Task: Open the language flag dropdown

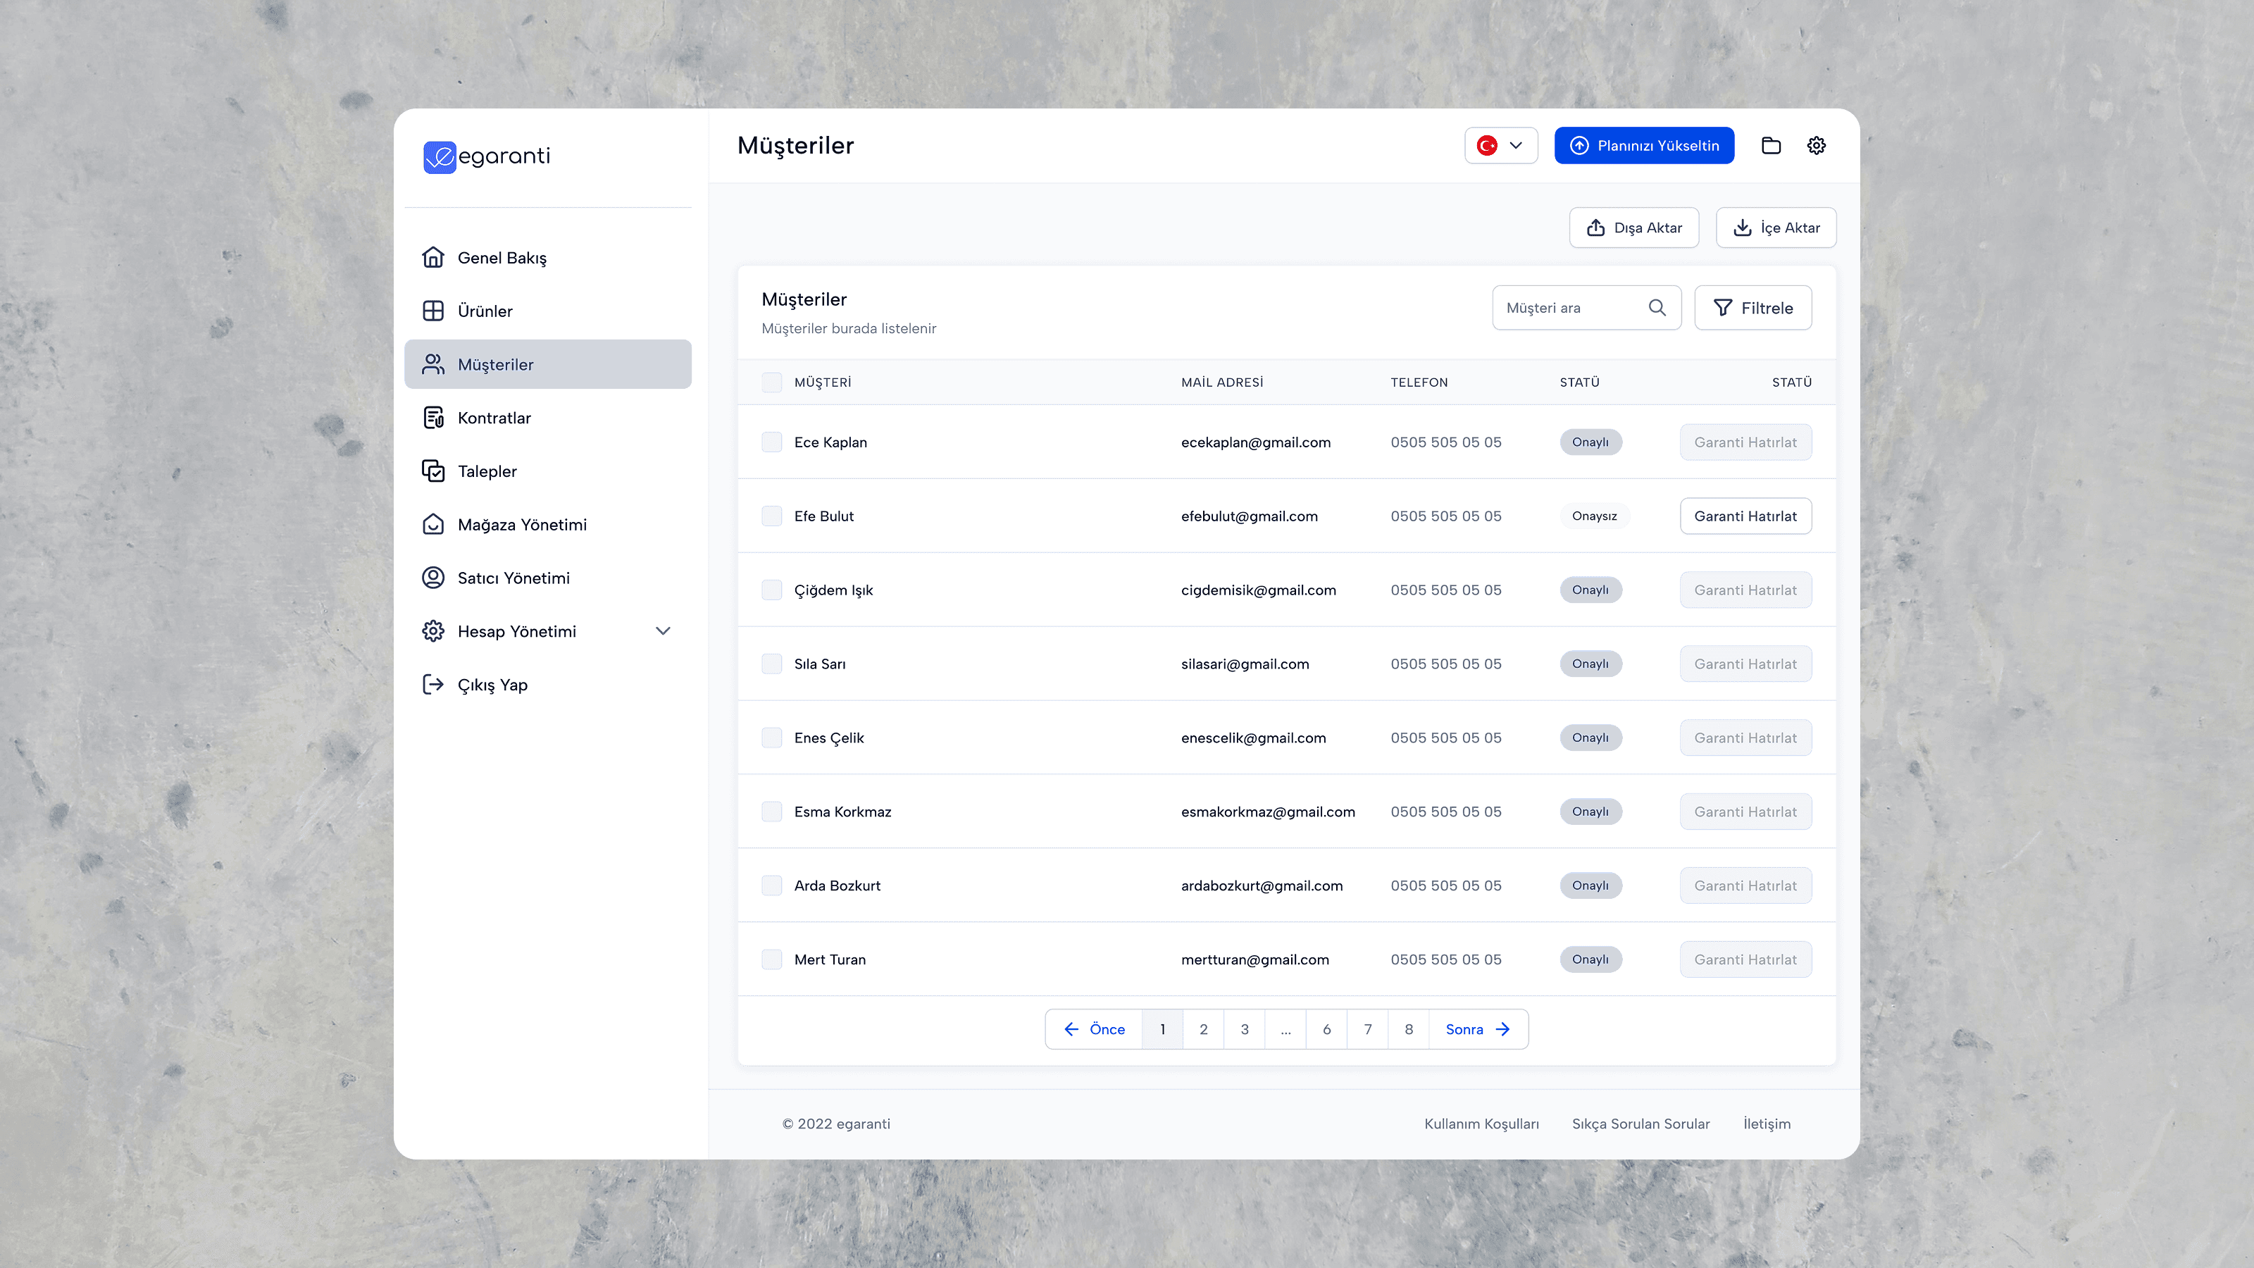Action: [x=1500, y=145]
